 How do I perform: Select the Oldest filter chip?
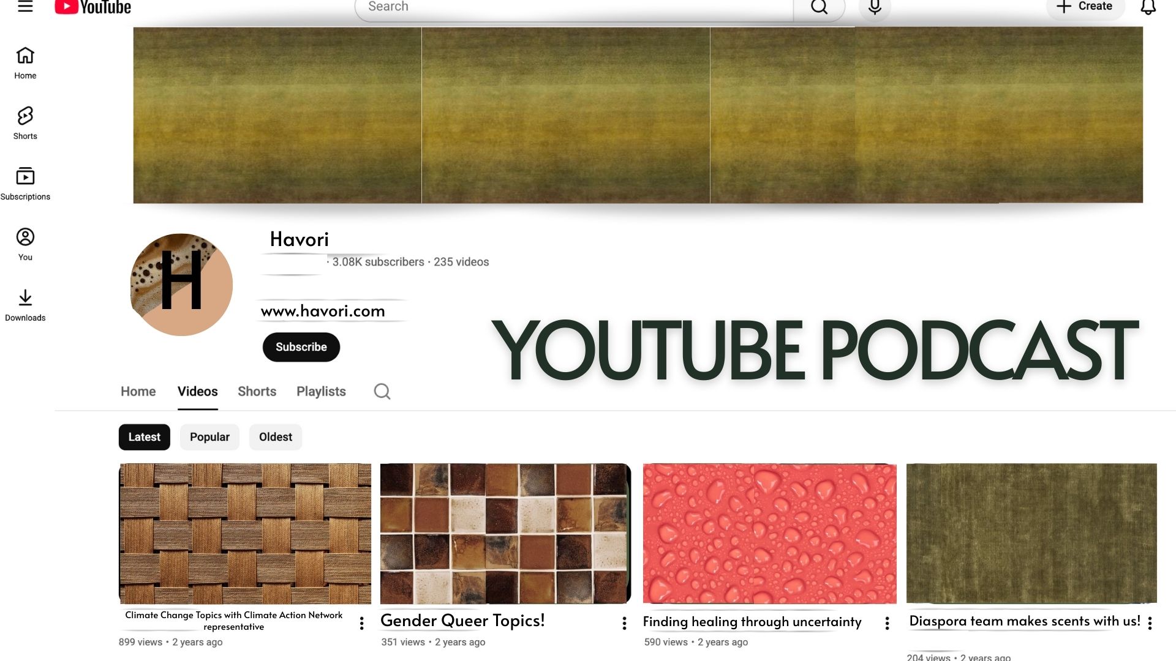pos(275,437)
